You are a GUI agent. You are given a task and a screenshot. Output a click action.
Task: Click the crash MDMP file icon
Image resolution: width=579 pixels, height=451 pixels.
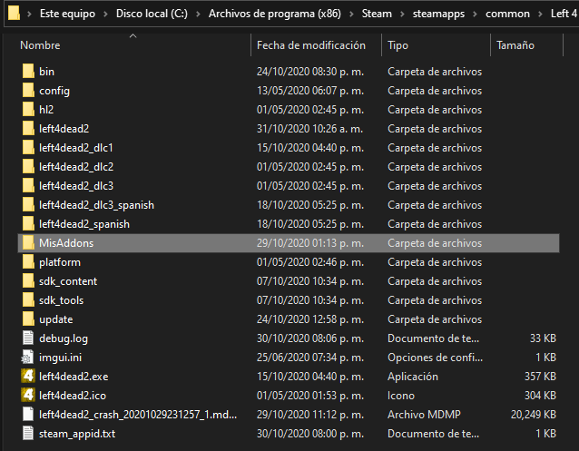(x=28, y=415)
